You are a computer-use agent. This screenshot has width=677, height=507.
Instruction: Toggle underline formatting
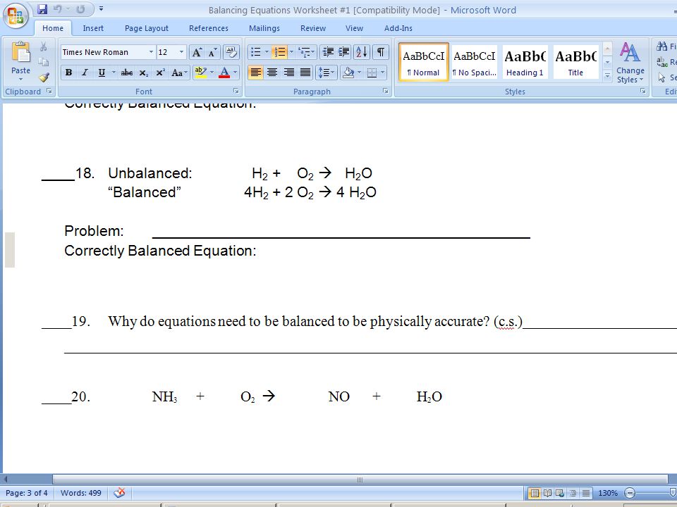[x=102, y=73]
